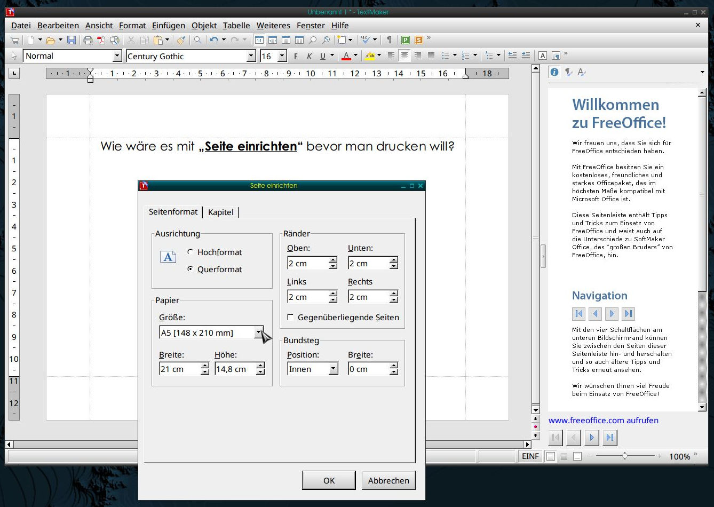Confirm the dialog with OK
The width and height of the screenshot is (714, 507).
[329, 480]
